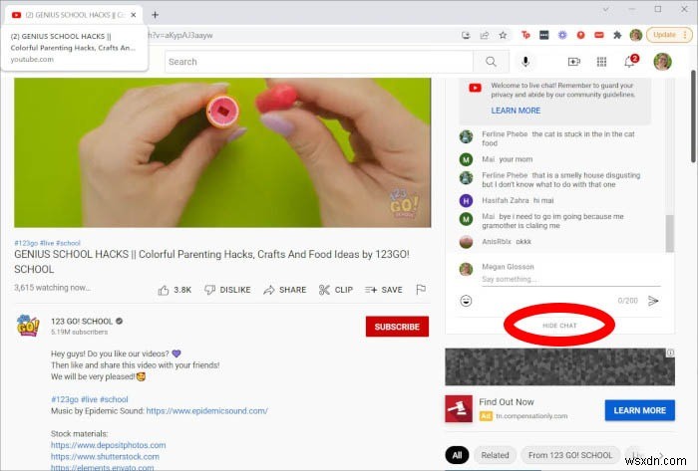The image size is (698, 471).
Task: Create a CLIP with scissors button
Action: click(336, 290)
